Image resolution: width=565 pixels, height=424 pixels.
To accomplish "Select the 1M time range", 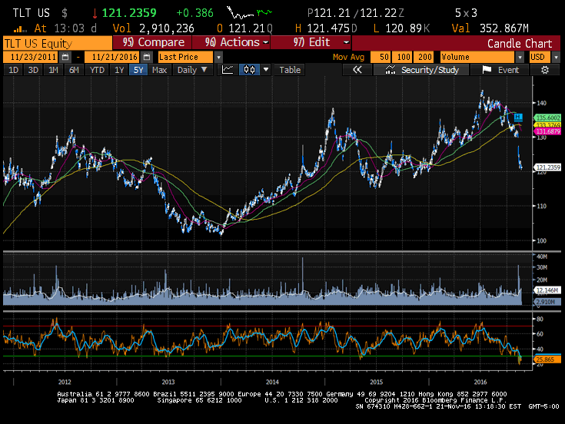I will click(53, 70).
